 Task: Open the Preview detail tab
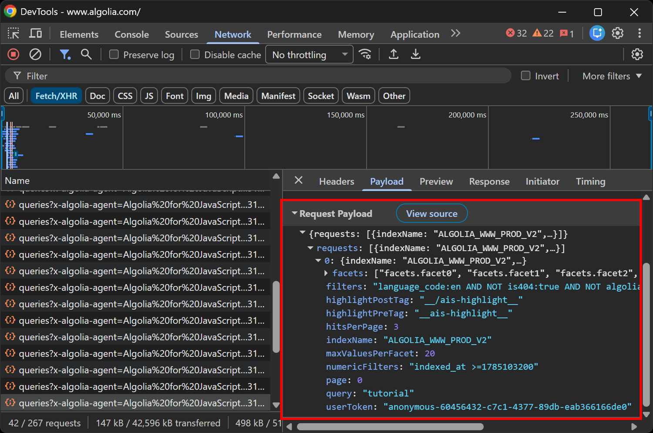pyautogui.click(x=436, y=181)
